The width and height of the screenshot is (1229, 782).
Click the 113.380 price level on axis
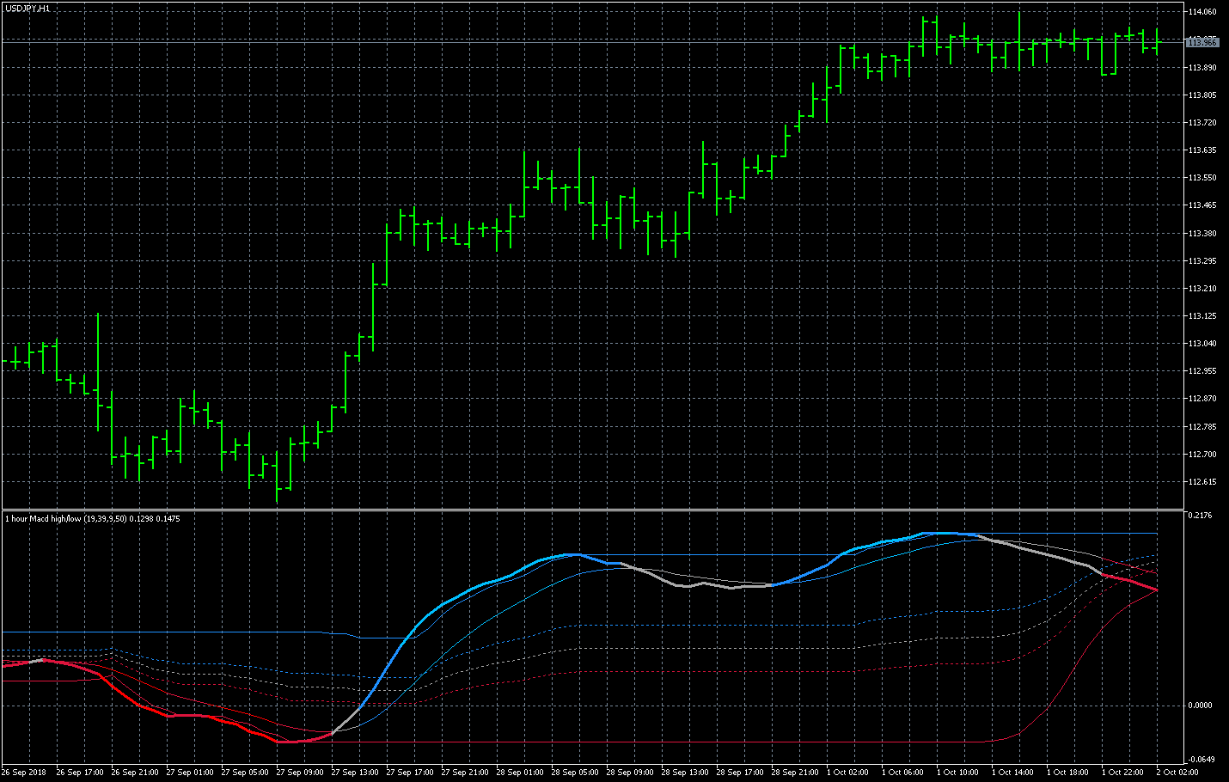(1201, 234)
